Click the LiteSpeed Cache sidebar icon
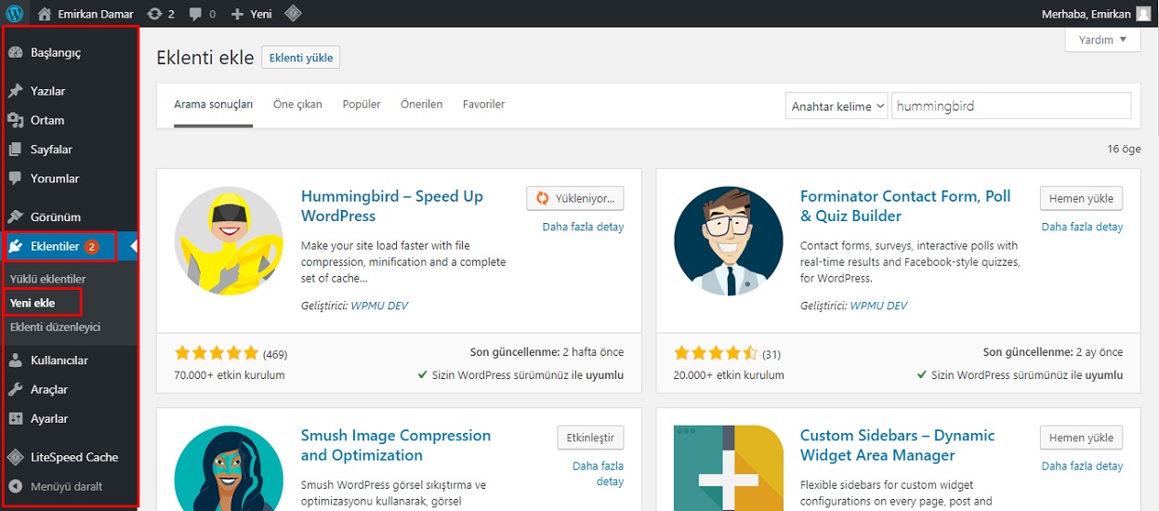The image size is (1159, 511). pos(16,457)
